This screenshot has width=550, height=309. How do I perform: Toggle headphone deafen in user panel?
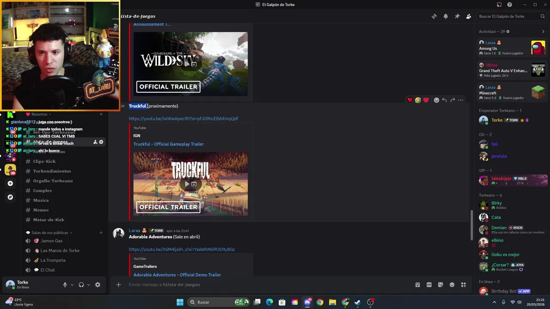point(81,285)
